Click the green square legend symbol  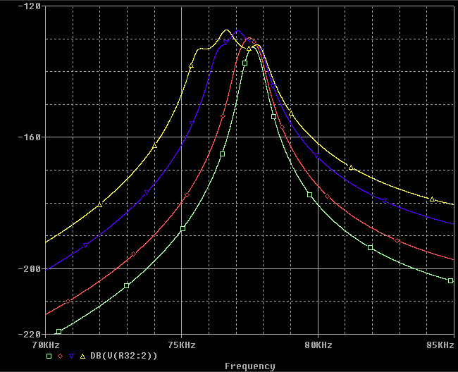[x=49, y=356]
